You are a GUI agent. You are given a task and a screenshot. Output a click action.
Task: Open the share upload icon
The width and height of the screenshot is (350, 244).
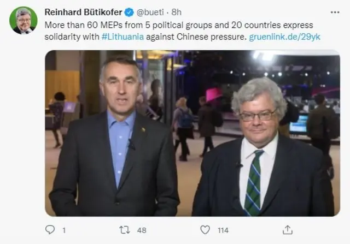[x=288, y=230]
